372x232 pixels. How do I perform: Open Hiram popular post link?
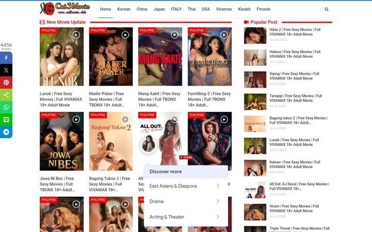click(x=294, y=209)
